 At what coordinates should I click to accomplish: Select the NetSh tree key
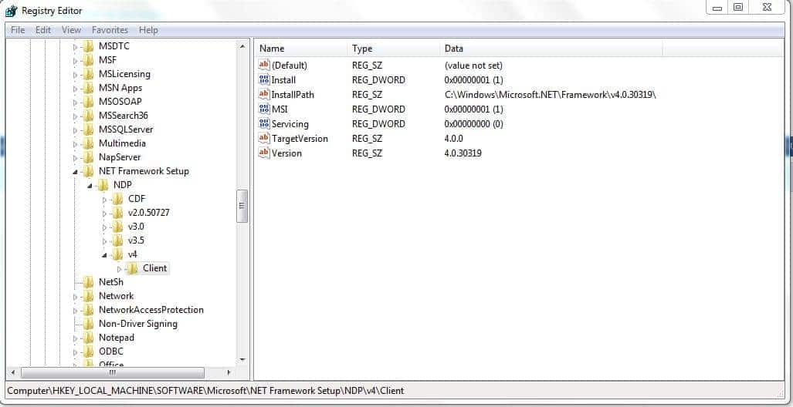pos(110,282)
